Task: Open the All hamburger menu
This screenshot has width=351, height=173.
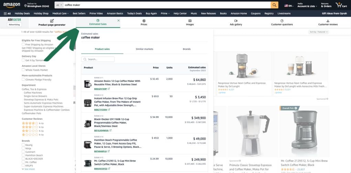Action: tap(7, 13)
